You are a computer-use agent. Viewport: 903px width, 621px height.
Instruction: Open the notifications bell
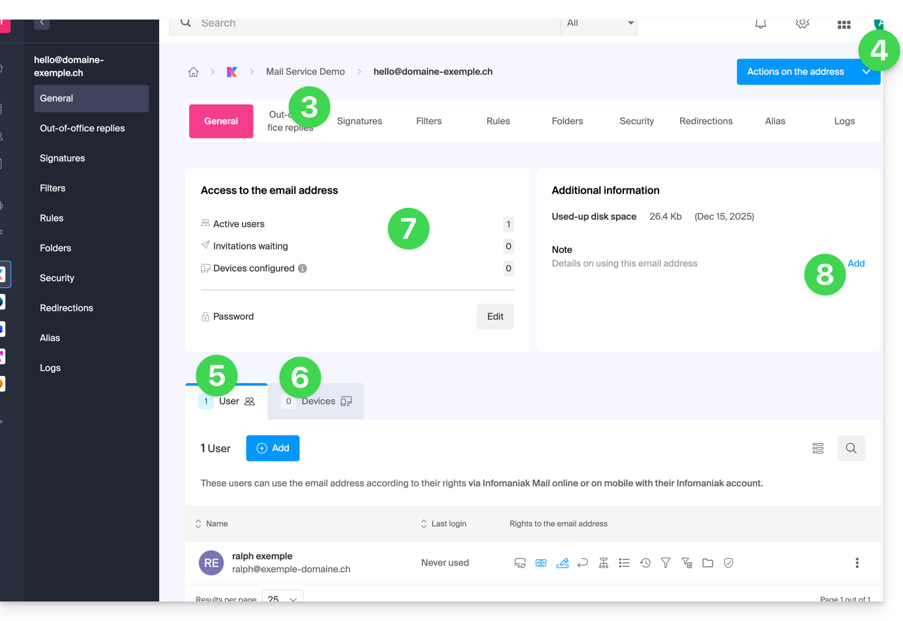coord(760,24)
